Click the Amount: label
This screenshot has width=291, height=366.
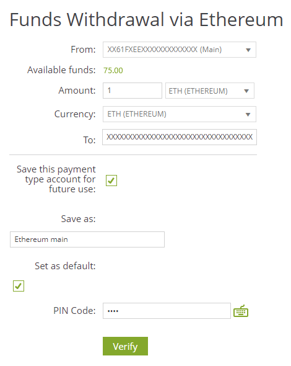pyautogui.click(x=77, y=91)
